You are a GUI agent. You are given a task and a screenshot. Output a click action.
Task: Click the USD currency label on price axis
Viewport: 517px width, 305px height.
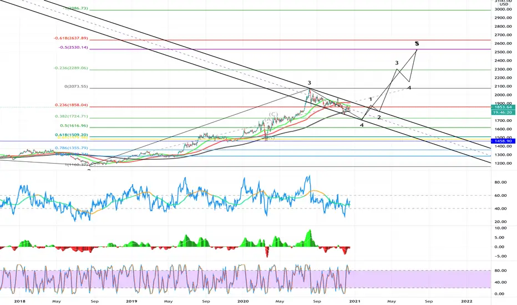[x=504, y=4]
